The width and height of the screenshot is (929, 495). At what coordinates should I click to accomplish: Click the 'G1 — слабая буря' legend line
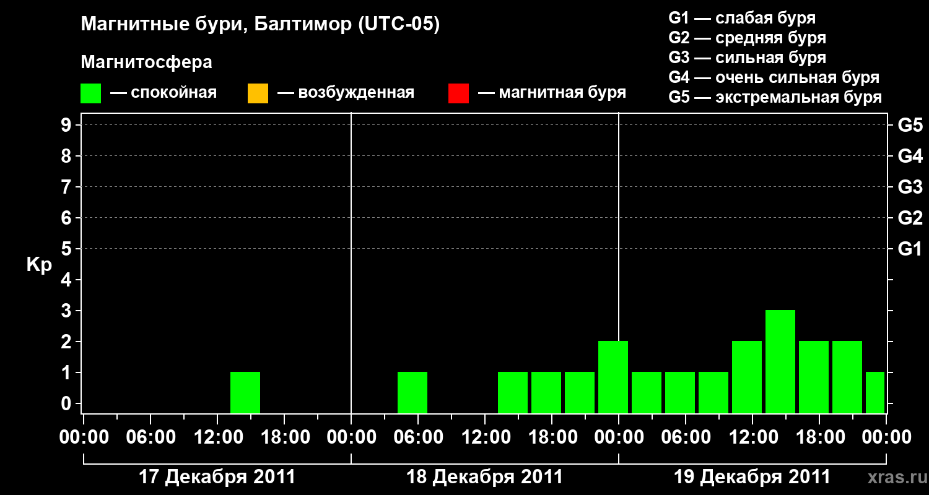coord(742,18)
